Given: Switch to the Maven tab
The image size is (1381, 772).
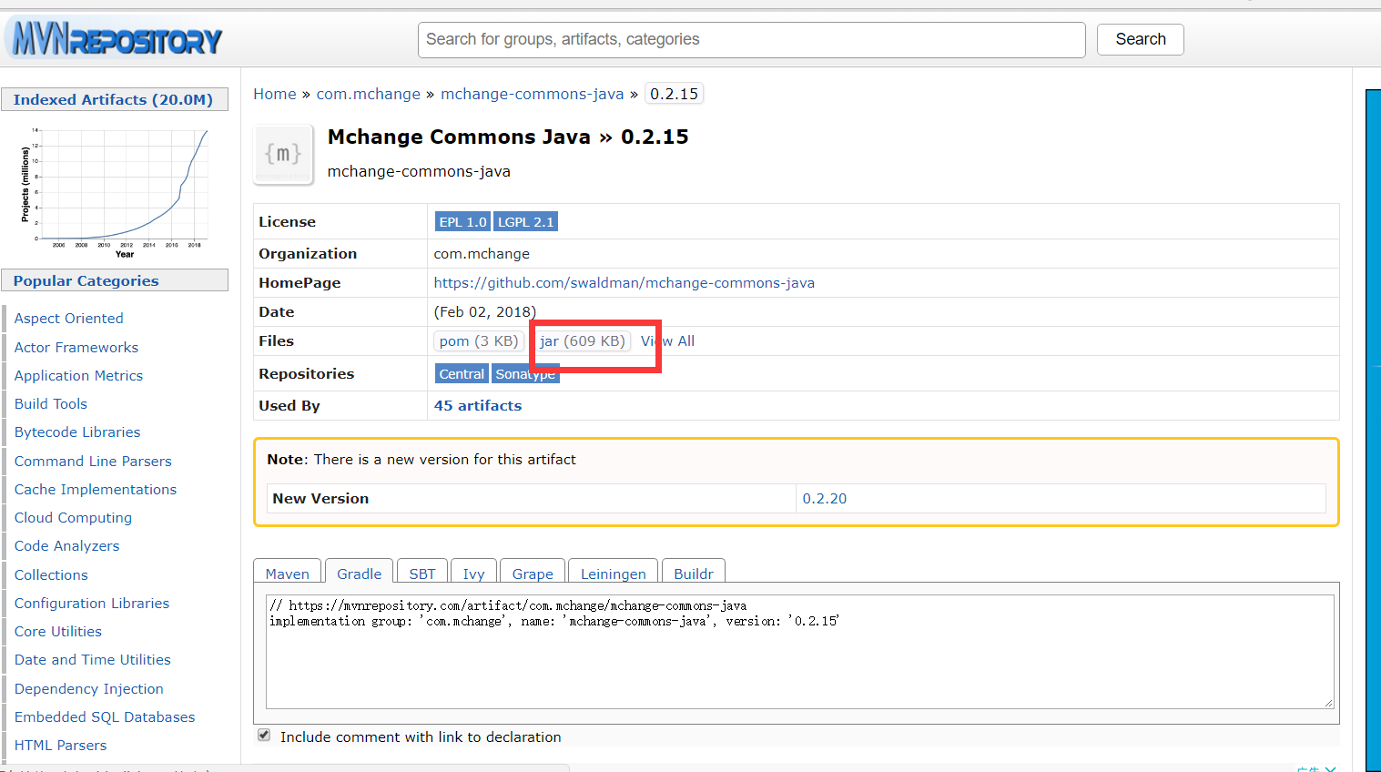Looking at the screenshot, I should (288, 573).
